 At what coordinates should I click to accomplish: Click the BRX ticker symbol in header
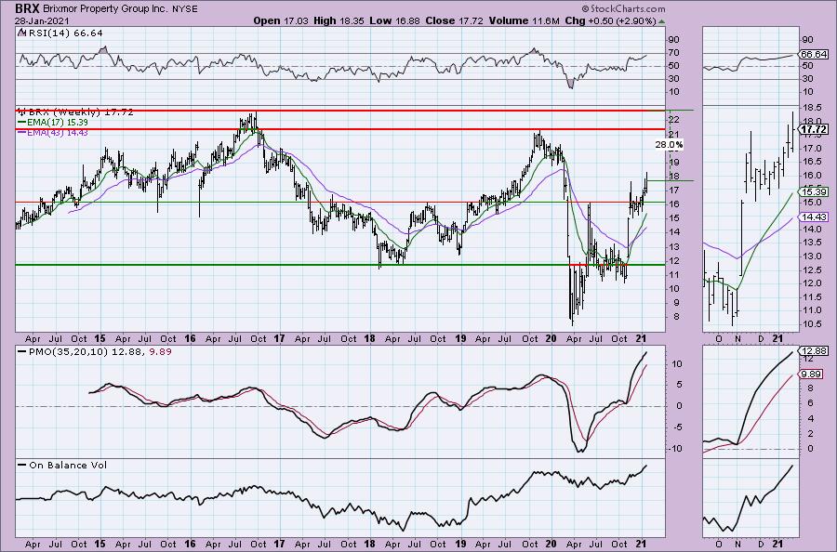tap(27, 8)
